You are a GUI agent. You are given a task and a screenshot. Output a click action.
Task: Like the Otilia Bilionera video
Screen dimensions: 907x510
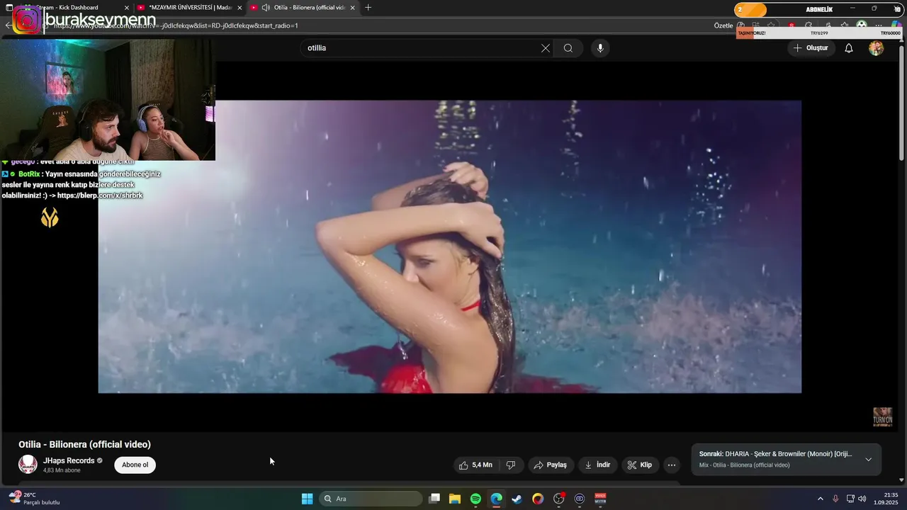pyautogui.click(x=475, y=465)
